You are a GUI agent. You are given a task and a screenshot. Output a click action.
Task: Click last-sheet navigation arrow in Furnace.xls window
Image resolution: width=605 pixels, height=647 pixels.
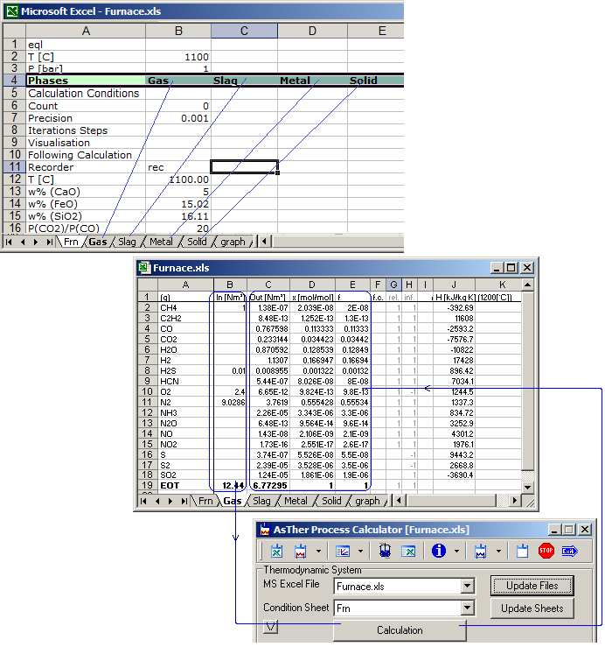click(x=184, y=501)
